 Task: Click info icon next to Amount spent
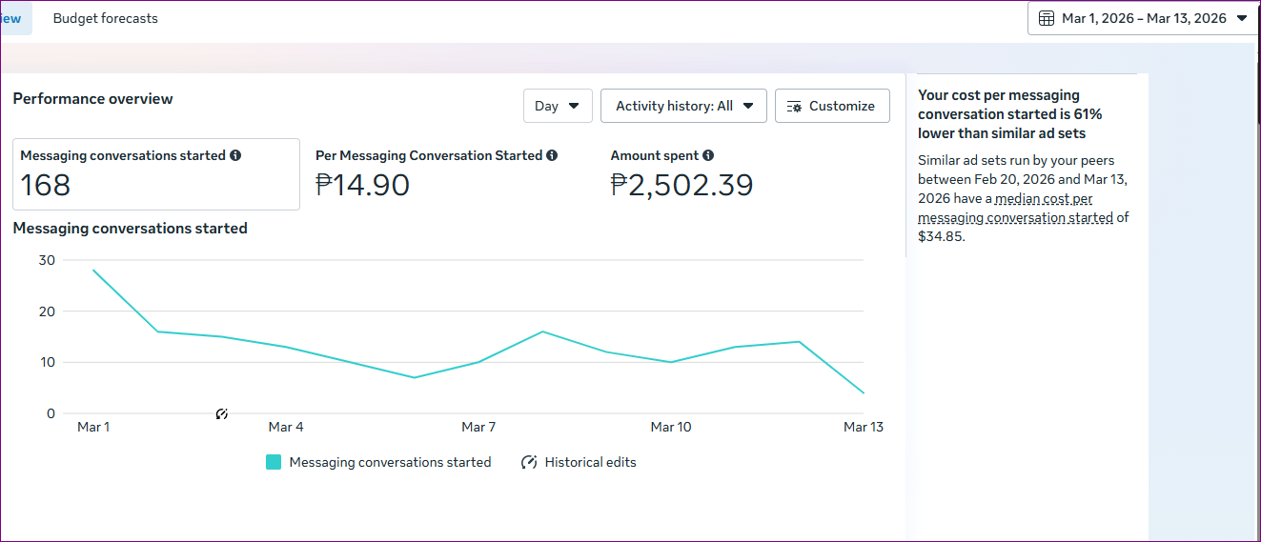tap(708, 155)
